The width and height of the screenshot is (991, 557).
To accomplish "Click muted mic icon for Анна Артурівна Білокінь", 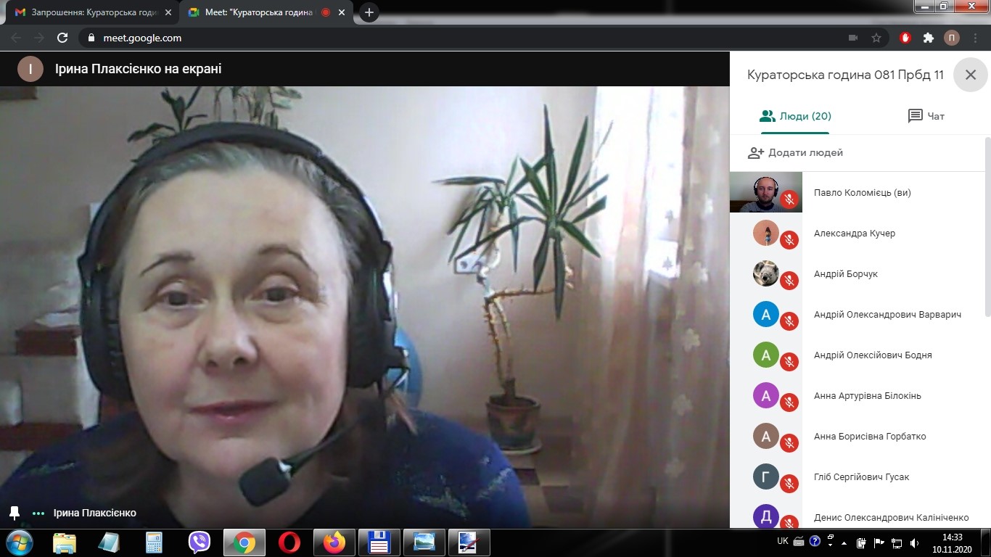I will [x=789, y=402].
